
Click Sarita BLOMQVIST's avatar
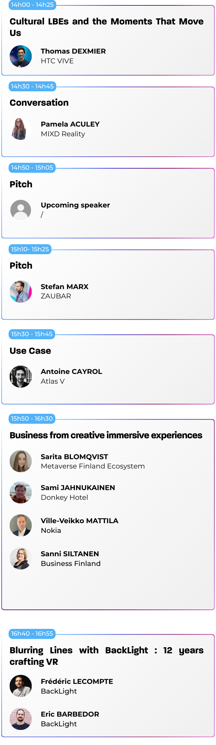[21, 461]
